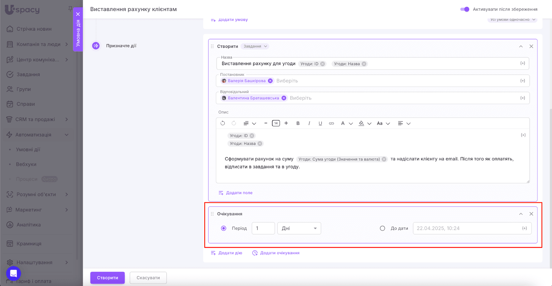The height and width of the screenshot is (286, 552).
Task: Apply italic formatting in description editor
Action: [309, 123]
